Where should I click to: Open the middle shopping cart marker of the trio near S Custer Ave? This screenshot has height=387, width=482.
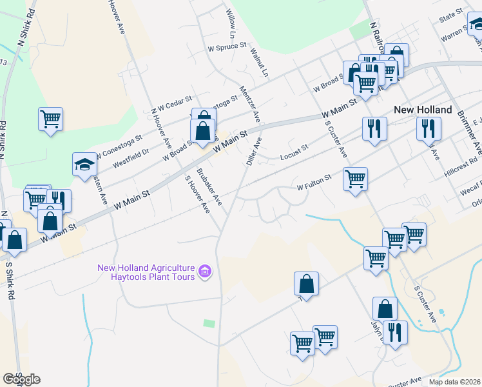394,241
